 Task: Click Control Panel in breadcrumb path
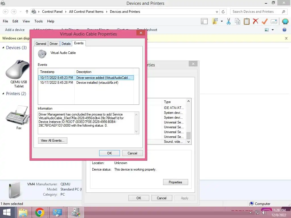pos(52,12)
